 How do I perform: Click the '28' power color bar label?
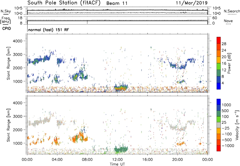pos(224,44)
